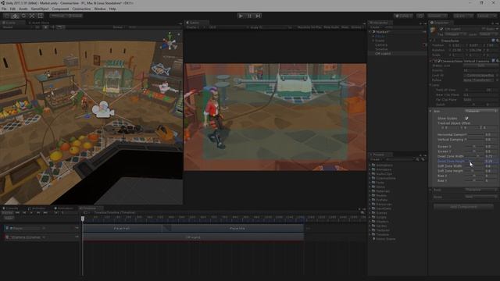500x281 pixels.
Task: Toggle Cinemachine Virtual Camera component enabled checkbox
Action: pyautogui.click(x=439, y=61)
